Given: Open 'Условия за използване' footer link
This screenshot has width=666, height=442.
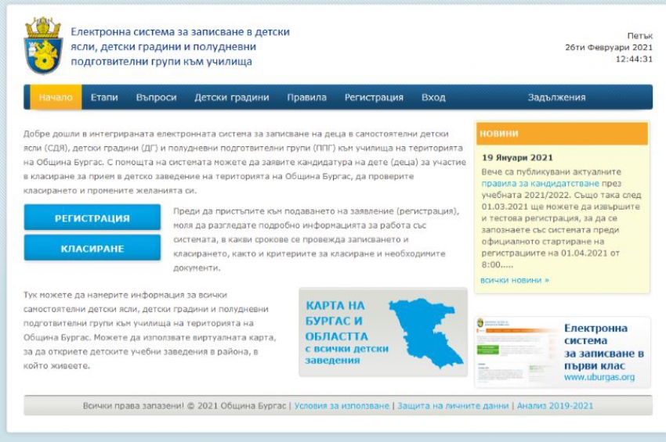Looking at the screenshot, I should pos(342,406).
